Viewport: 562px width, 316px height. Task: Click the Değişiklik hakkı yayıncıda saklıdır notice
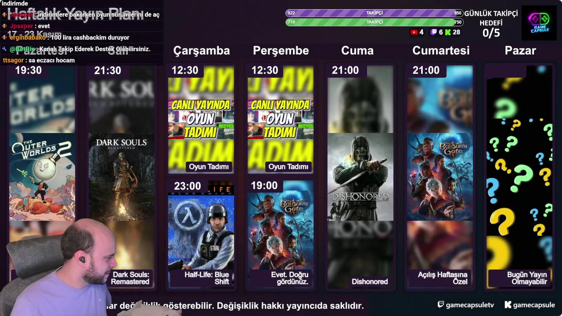290,306
